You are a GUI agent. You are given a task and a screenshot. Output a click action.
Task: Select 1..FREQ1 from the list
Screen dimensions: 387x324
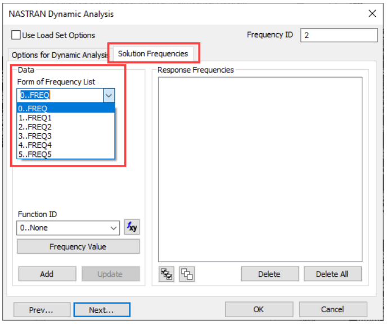click(x=66, y=118)
